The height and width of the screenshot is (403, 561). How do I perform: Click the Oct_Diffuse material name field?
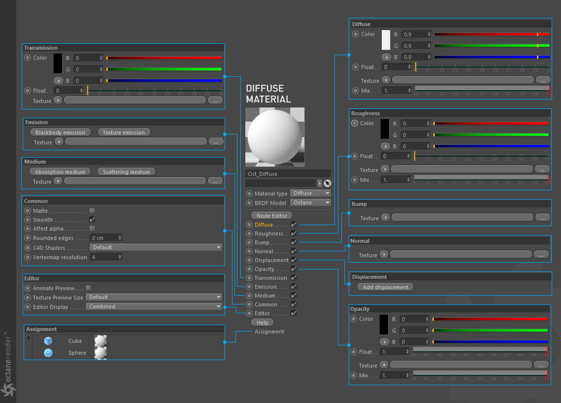[288, 173]
